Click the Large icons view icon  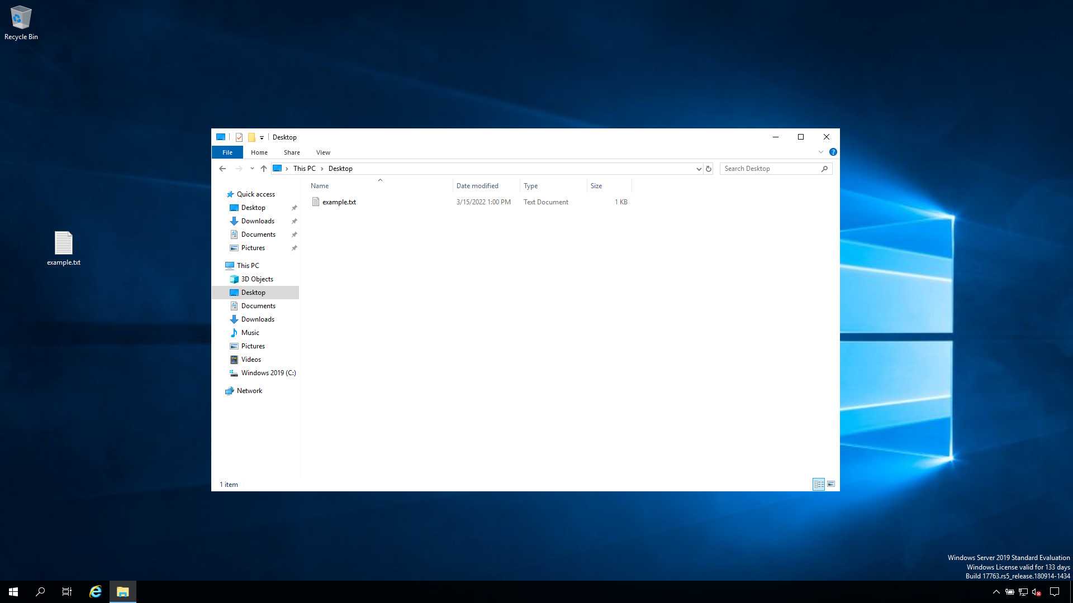[830, 484]
